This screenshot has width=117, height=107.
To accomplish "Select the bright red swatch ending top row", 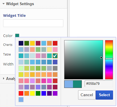I will coord(55,43).
